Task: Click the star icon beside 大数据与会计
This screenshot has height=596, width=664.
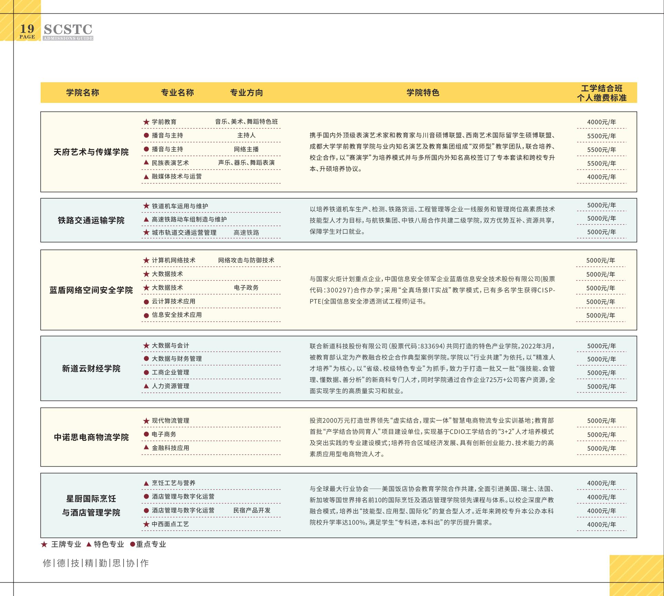Action: click(146, 345)
